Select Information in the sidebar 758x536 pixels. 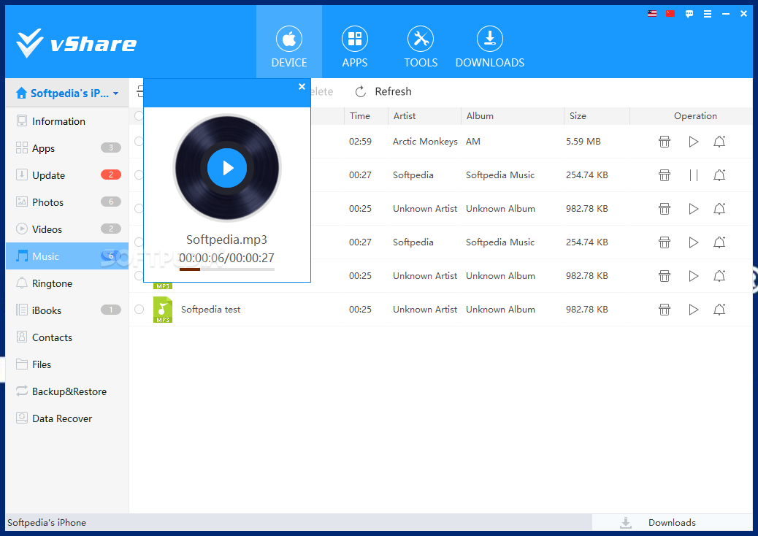(67, 120)
